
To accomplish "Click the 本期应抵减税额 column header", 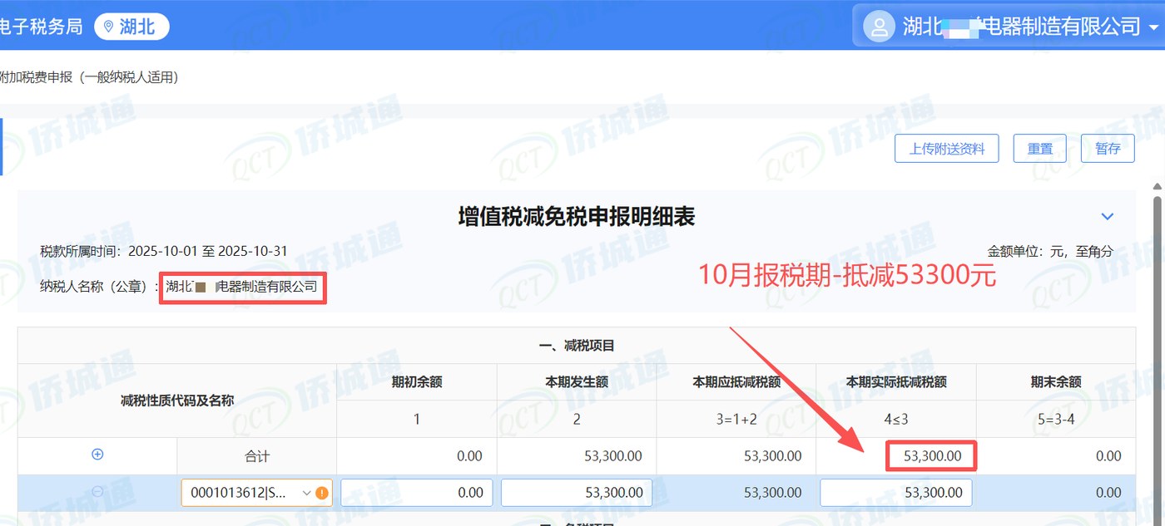I will pyautogui.click(x=736, y=382).
